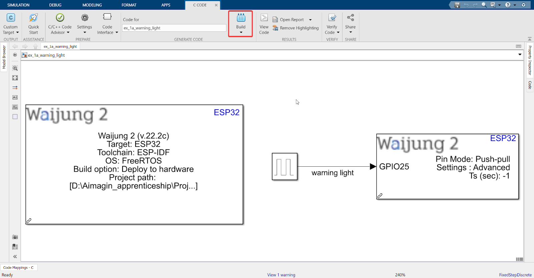Open the Custom Target menu
Image resolution: width=534 pixels, height=278 pixels.
(x=11, y=24)
